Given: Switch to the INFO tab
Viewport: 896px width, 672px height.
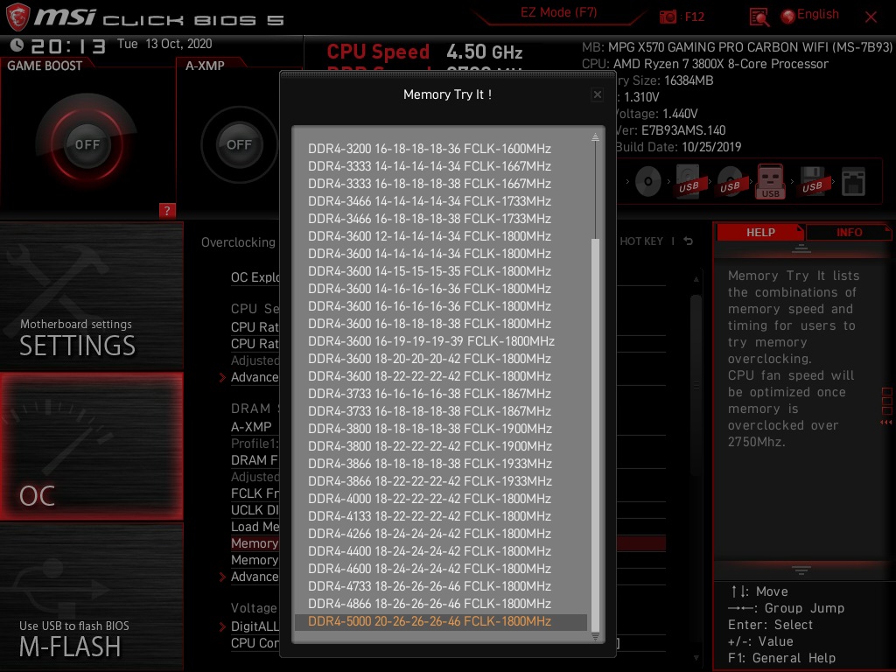Looking at the screenshot, I should point(848,232).
